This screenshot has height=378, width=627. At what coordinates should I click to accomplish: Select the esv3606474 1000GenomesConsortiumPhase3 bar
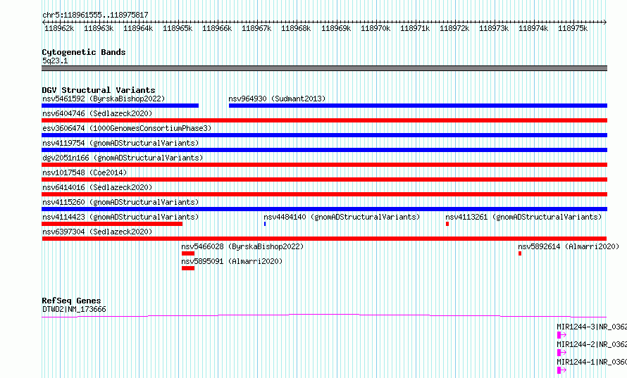324,135
